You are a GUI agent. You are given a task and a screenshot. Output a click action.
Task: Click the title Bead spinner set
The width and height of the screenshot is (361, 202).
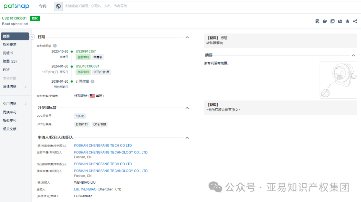click(15, 24)
